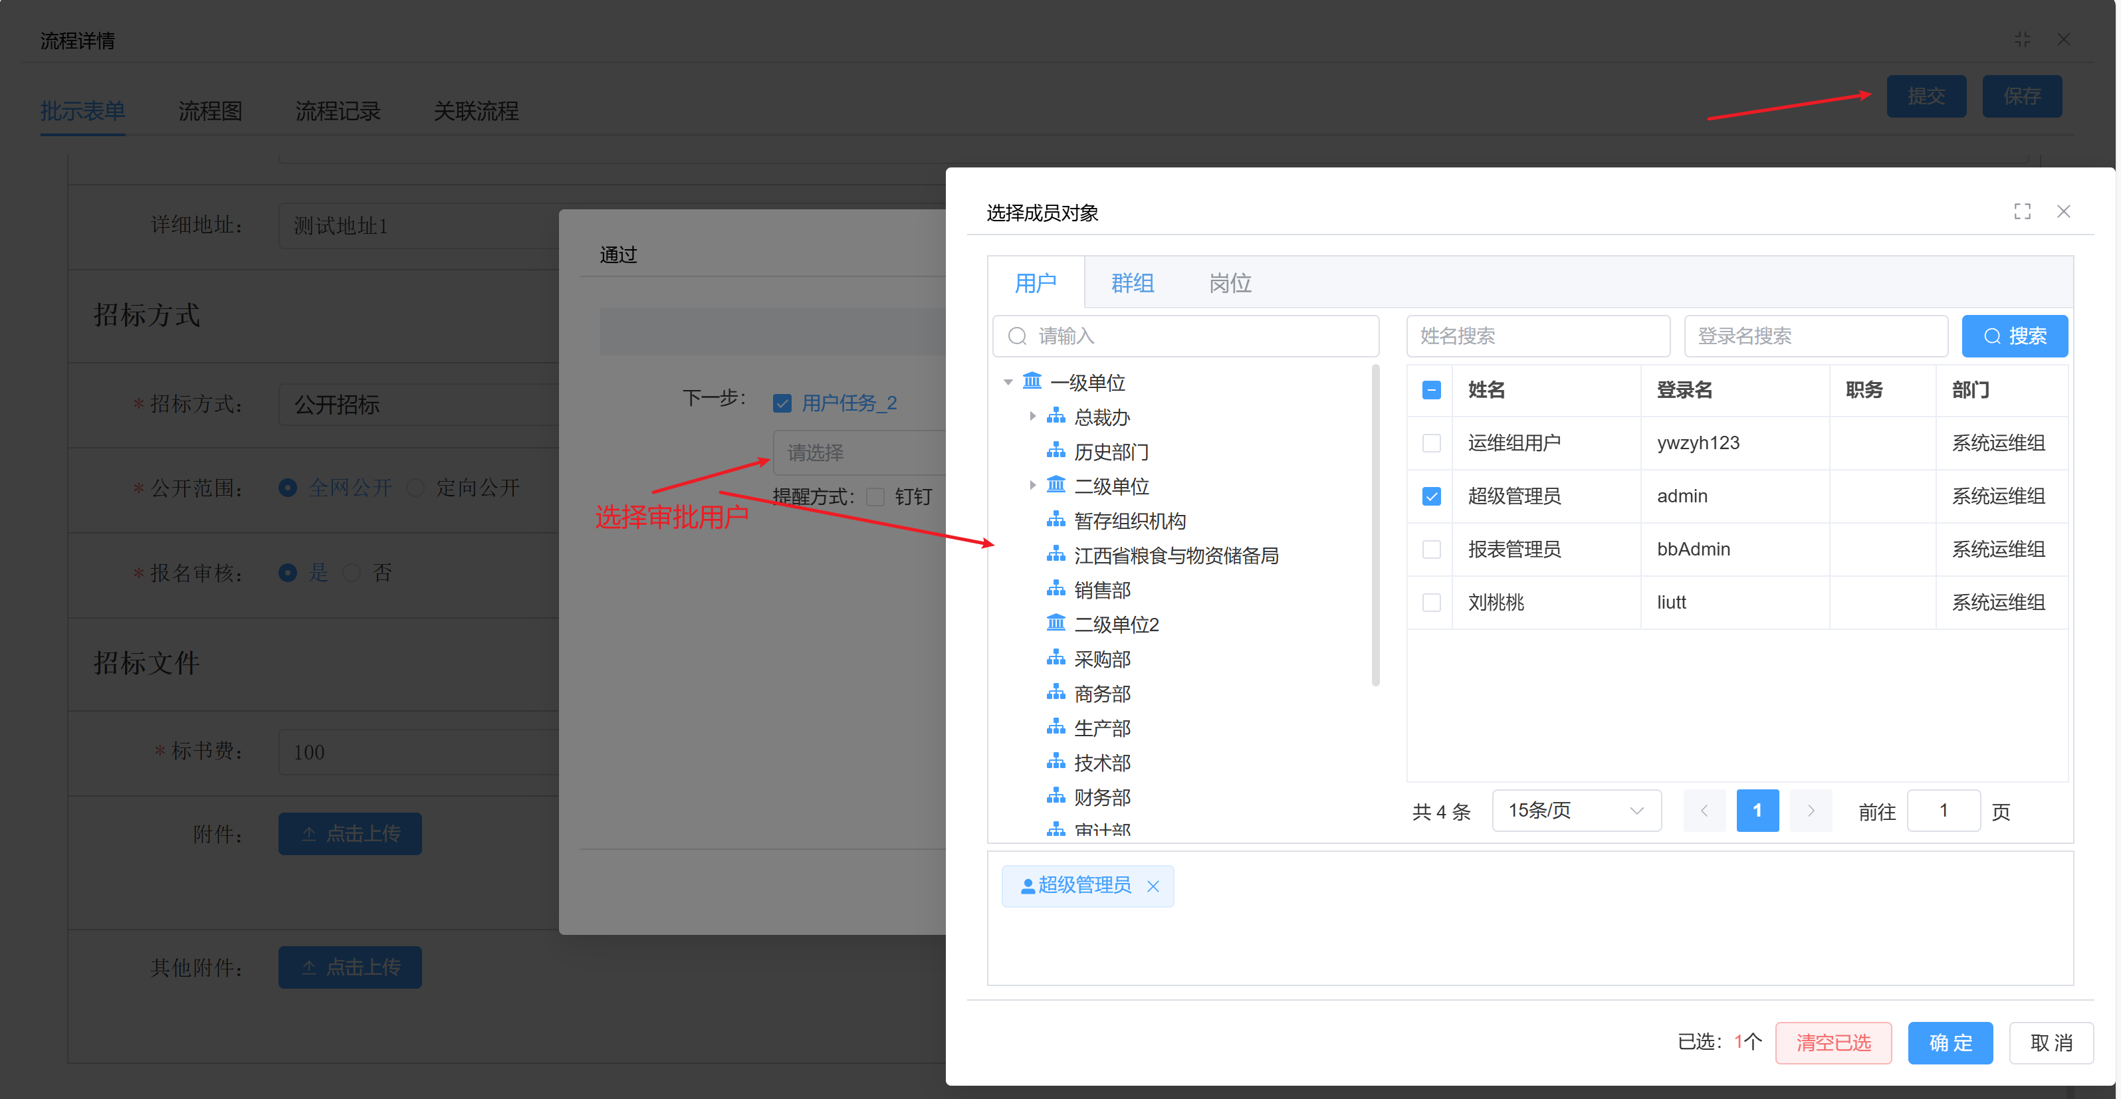This screenshot has width=2121, height=1099.
Task: Open the 请选择 approver dropdown
Action: click(x=859, y=452)
